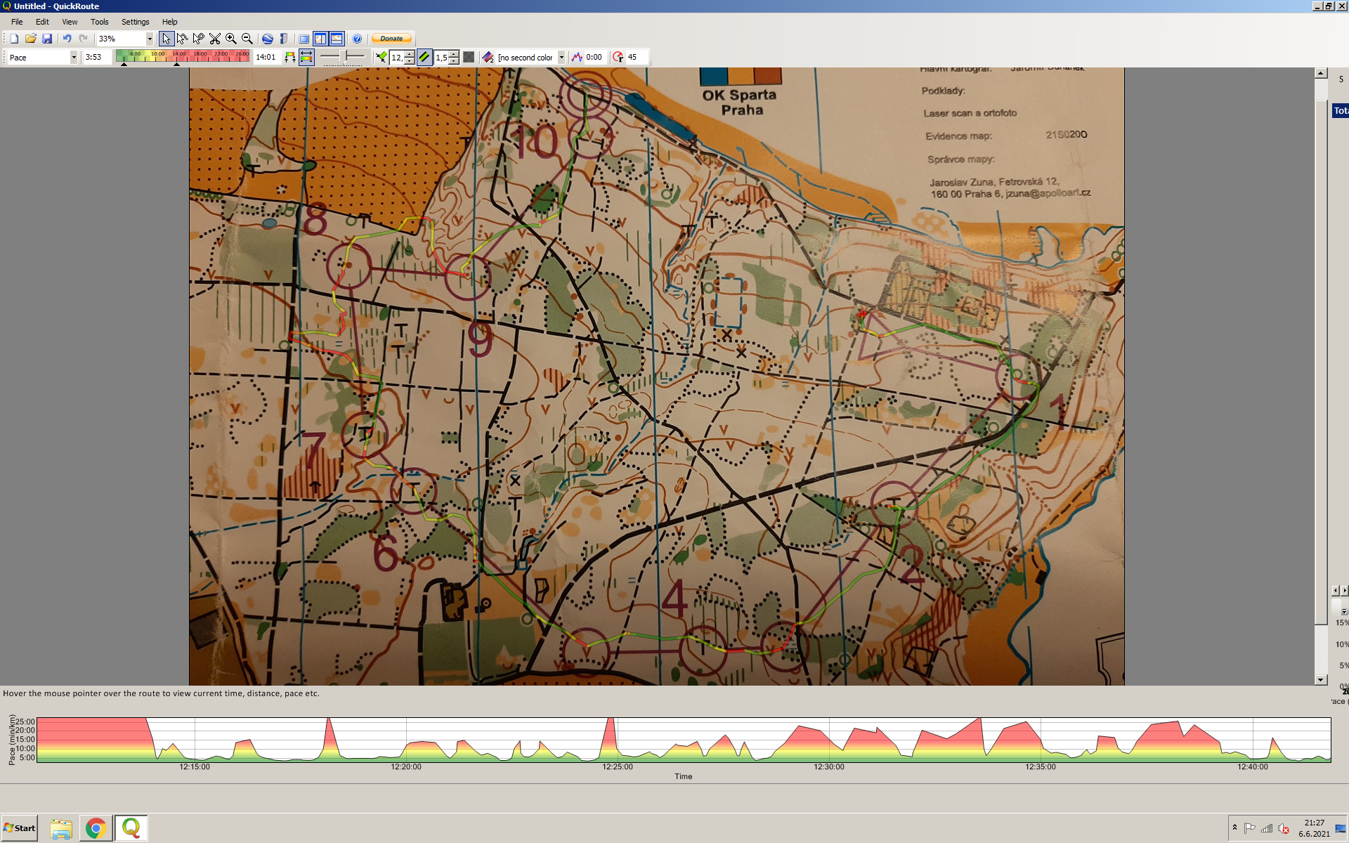Click the map scrollbar up arrow
The width and height of the screenshot is (1349, 843).
[1321, 73]
